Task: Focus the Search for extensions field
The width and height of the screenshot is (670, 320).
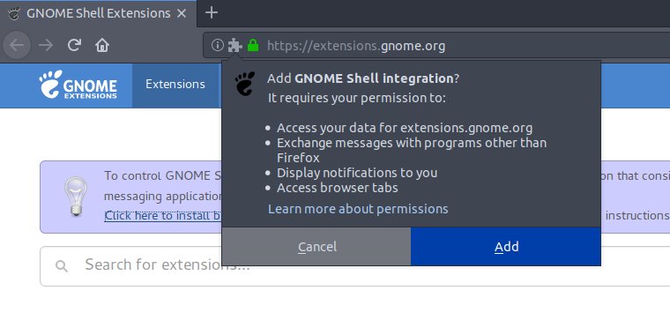Action: tap(354, 265)
